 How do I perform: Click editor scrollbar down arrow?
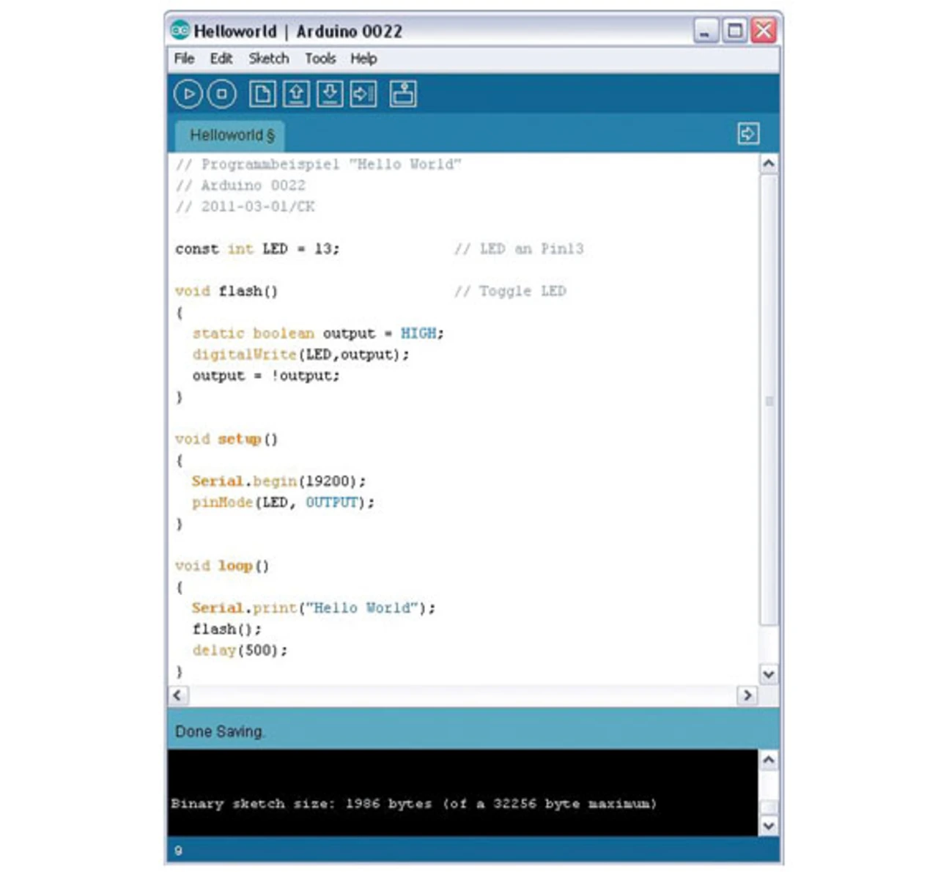(x=769, y=674)
